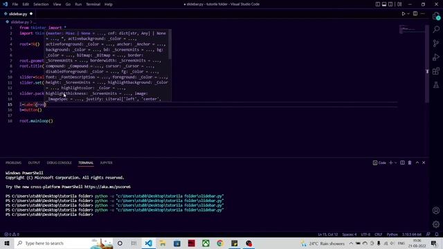Open the Run menu
The height and width of the screenshot is (249, 443).
tap(78, 4)
